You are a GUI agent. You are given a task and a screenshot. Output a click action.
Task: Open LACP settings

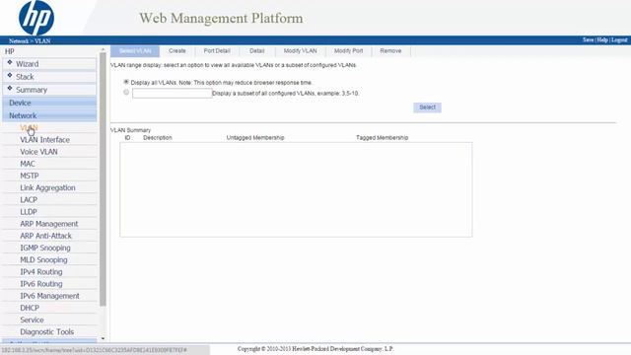point(29,199)
